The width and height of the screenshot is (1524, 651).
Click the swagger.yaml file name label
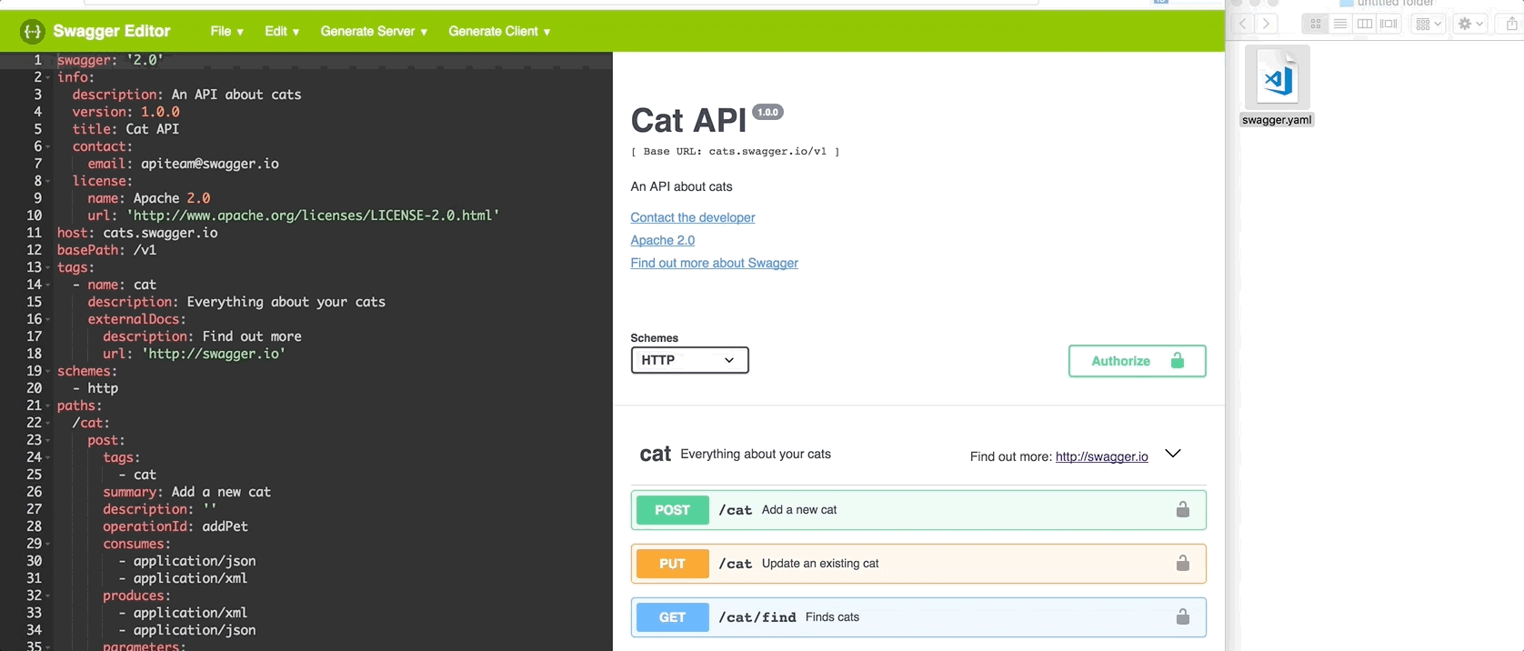point(1277,120)
